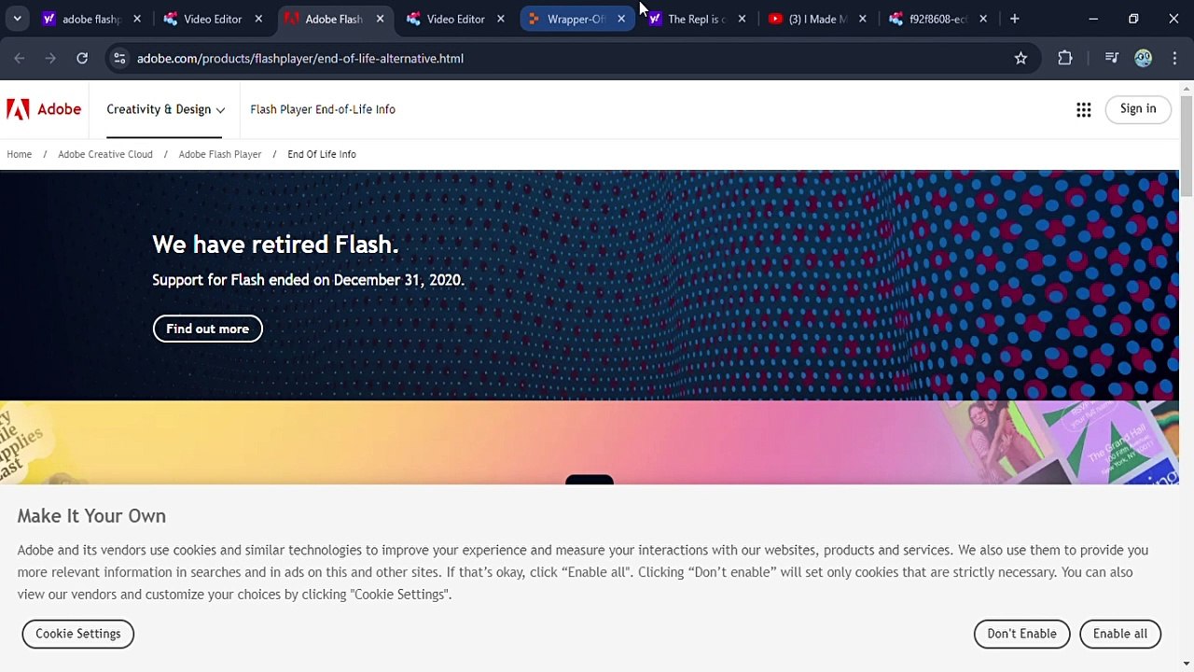
Task: Restore down the browser window
Action: 1133,19
